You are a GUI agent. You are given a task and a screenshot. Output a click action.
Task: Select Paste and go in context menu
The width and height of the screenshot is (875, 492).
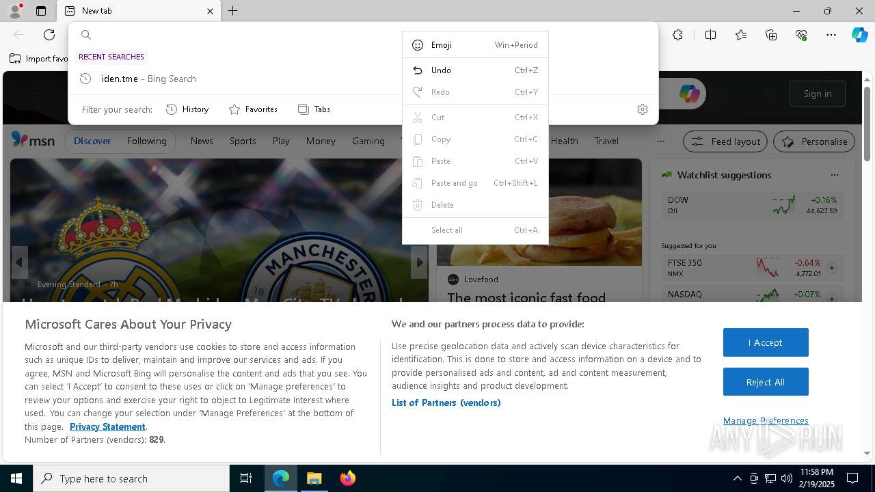point(475,183)
